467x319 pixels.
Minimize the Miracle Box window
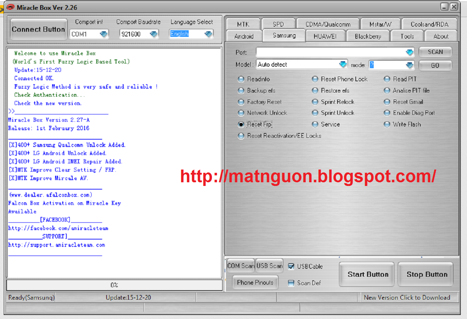(444, 7)
